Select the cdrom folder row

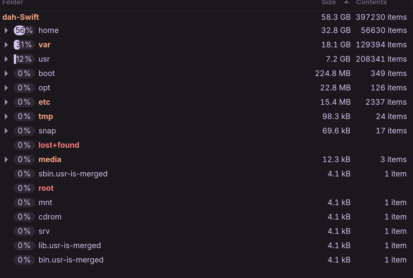50,217
